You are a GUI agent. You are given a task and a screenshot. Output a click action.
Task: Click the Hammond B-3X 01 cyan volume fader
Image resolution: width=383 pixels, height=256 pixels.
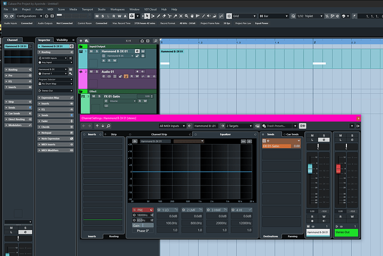pos(310,169)
